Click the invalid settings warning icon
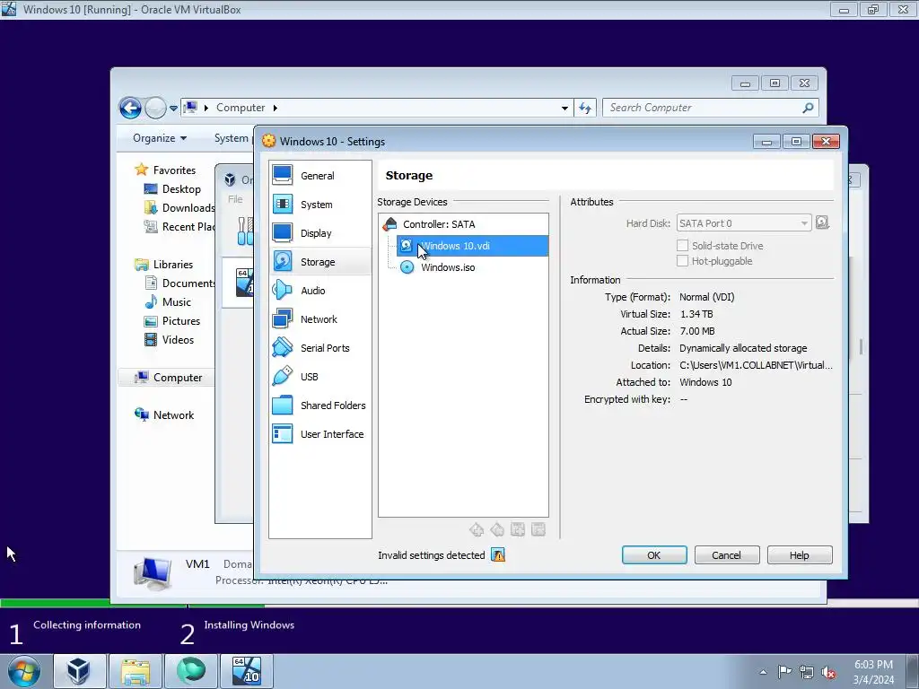Viewport: 919px width, 689px height. coord(498,554)
